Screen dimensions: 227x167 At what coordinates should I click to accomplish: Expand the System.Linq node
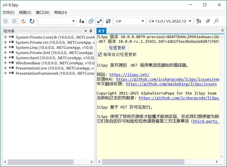[5, 47]
